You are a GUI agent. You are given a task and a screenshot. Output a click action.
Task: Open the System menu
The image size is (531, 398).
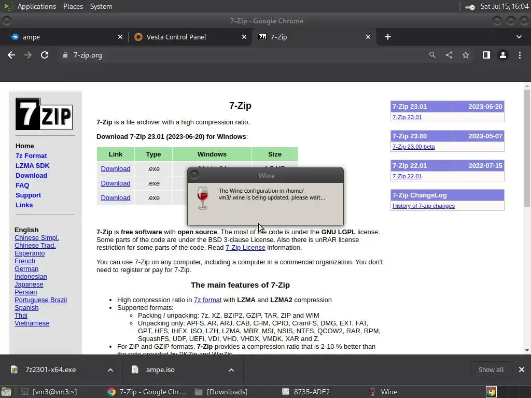[x=101, y=6]
